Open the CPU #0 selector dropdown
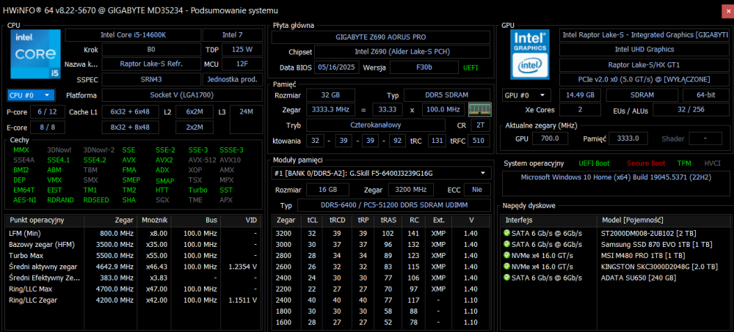 coord(31,95)
